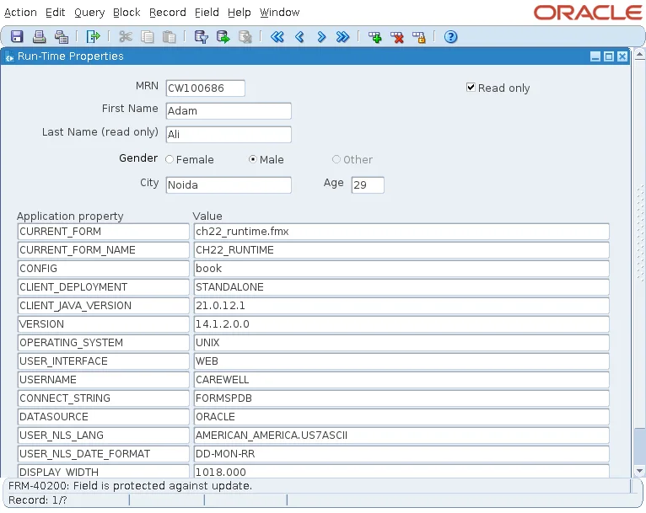Viewport: 646px width, 513px height.
Task: Click the UNIX value cell
Action: tap(401, 343)
